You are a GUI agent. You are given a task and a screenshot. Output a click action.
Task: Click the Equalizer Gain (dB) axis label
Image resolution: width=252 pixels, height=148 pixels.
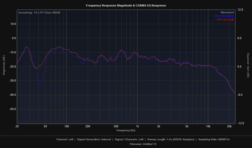(x=248, y=65)
